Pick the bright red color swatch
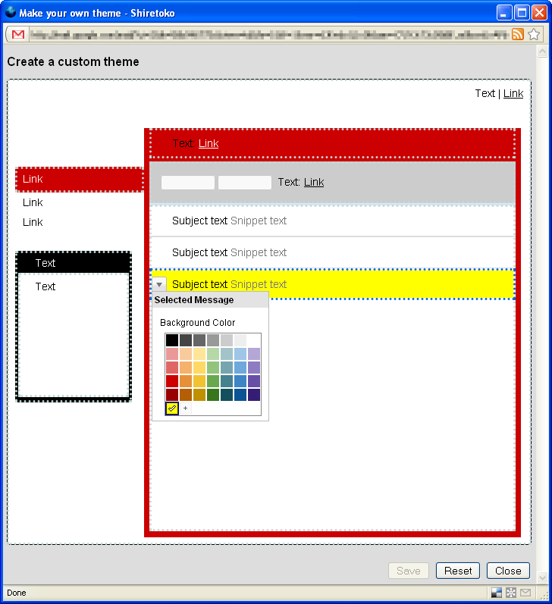Image resolution: width=552 pixels, height=604 pixels. (x=172, y=381)
